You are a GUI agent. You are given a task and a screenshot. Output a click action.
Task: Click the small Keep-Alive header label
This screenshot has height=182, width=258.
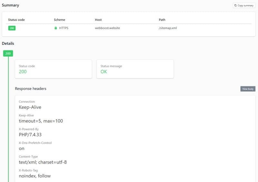pyautogui.click(x=26, y=115)
